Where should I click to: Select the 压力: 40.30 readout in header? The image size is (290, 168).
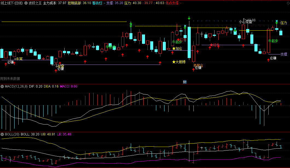click(x=133, y=3)
